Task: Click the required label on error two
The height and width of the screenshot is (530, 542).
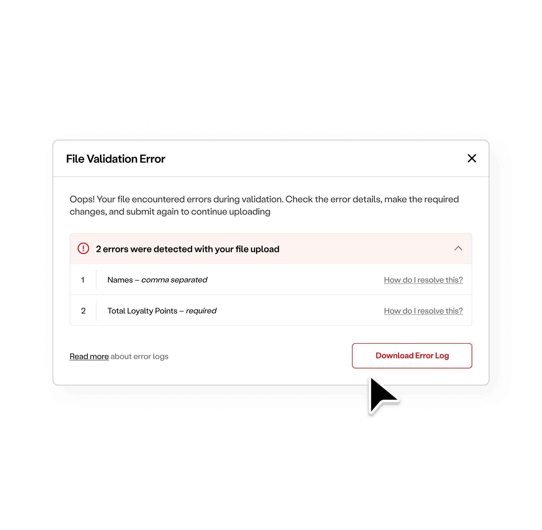Action: (201, 311)
